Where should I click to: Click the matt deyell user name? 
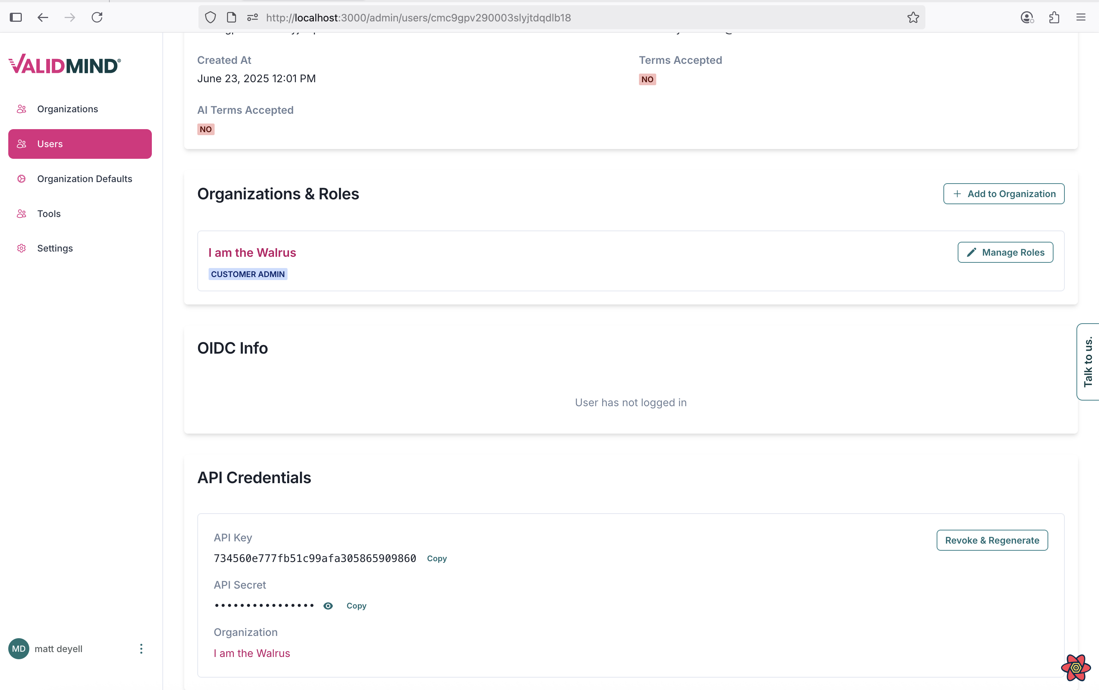58,649
